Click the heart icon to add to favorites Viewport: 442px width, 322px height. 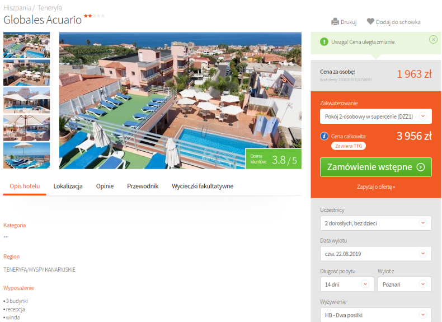tap(370, 21)
